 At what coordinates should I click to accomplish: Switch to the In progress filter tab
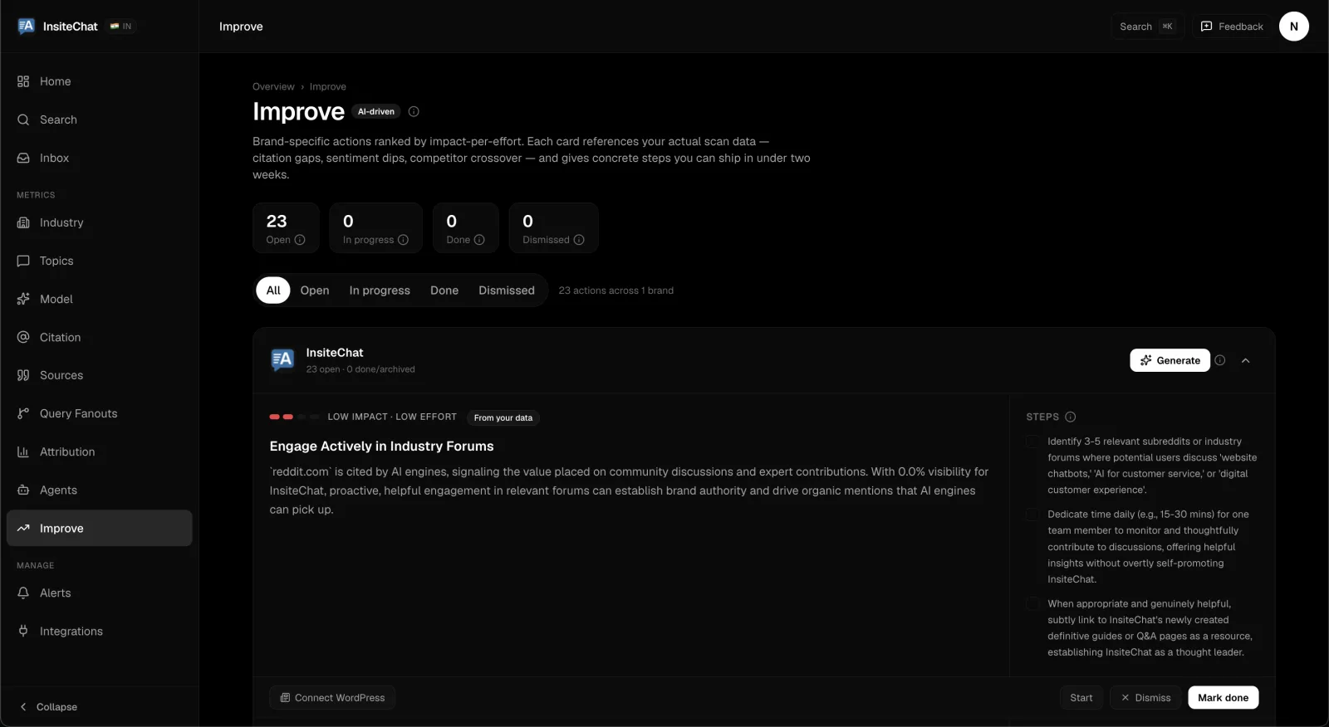[380, 290]
